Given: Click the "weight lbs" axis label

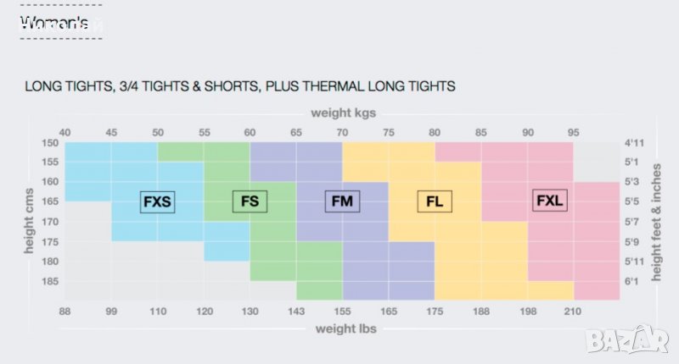Looking at the screenshot, I should 343,328.
